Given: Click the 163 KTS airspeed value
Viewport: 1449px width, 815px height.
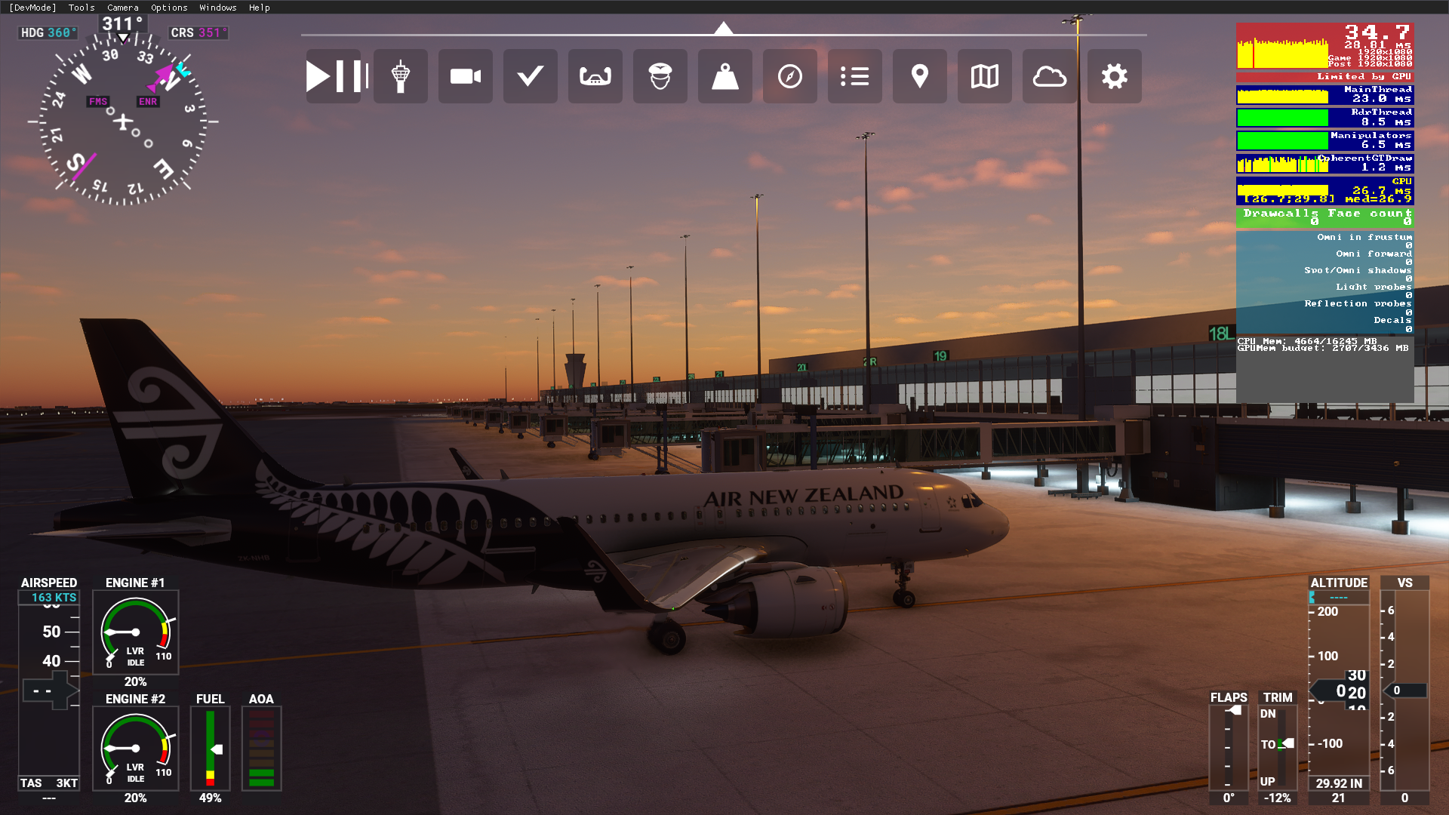Looking at the screenshot, I should point(50,597).
